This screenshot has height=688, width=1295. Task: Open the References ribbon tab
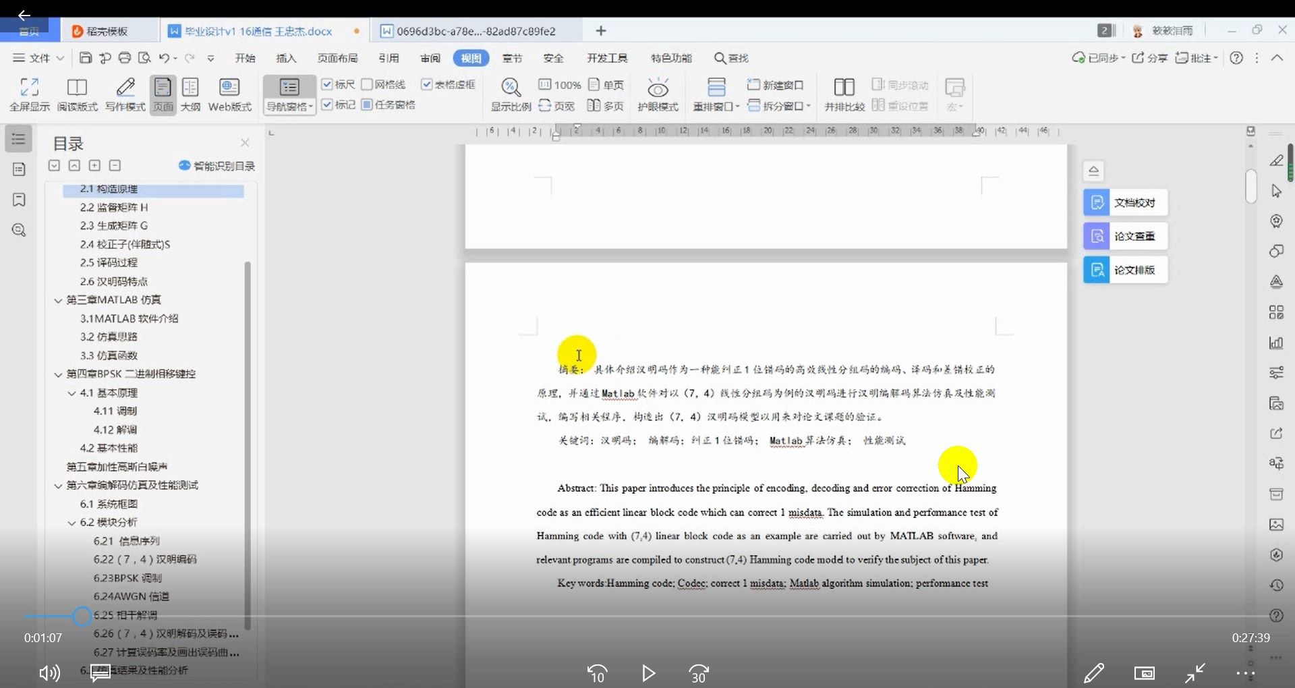tap(388, 58)
